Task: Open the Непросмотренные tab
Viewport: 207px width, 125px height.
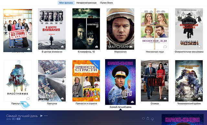Action: pos(86,3)
